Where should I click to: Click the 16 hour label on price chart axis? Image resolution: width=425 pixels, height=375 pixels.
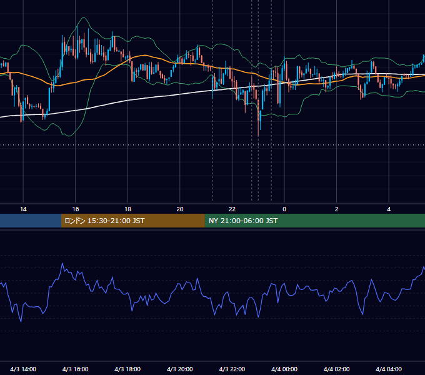pos(76,209)
